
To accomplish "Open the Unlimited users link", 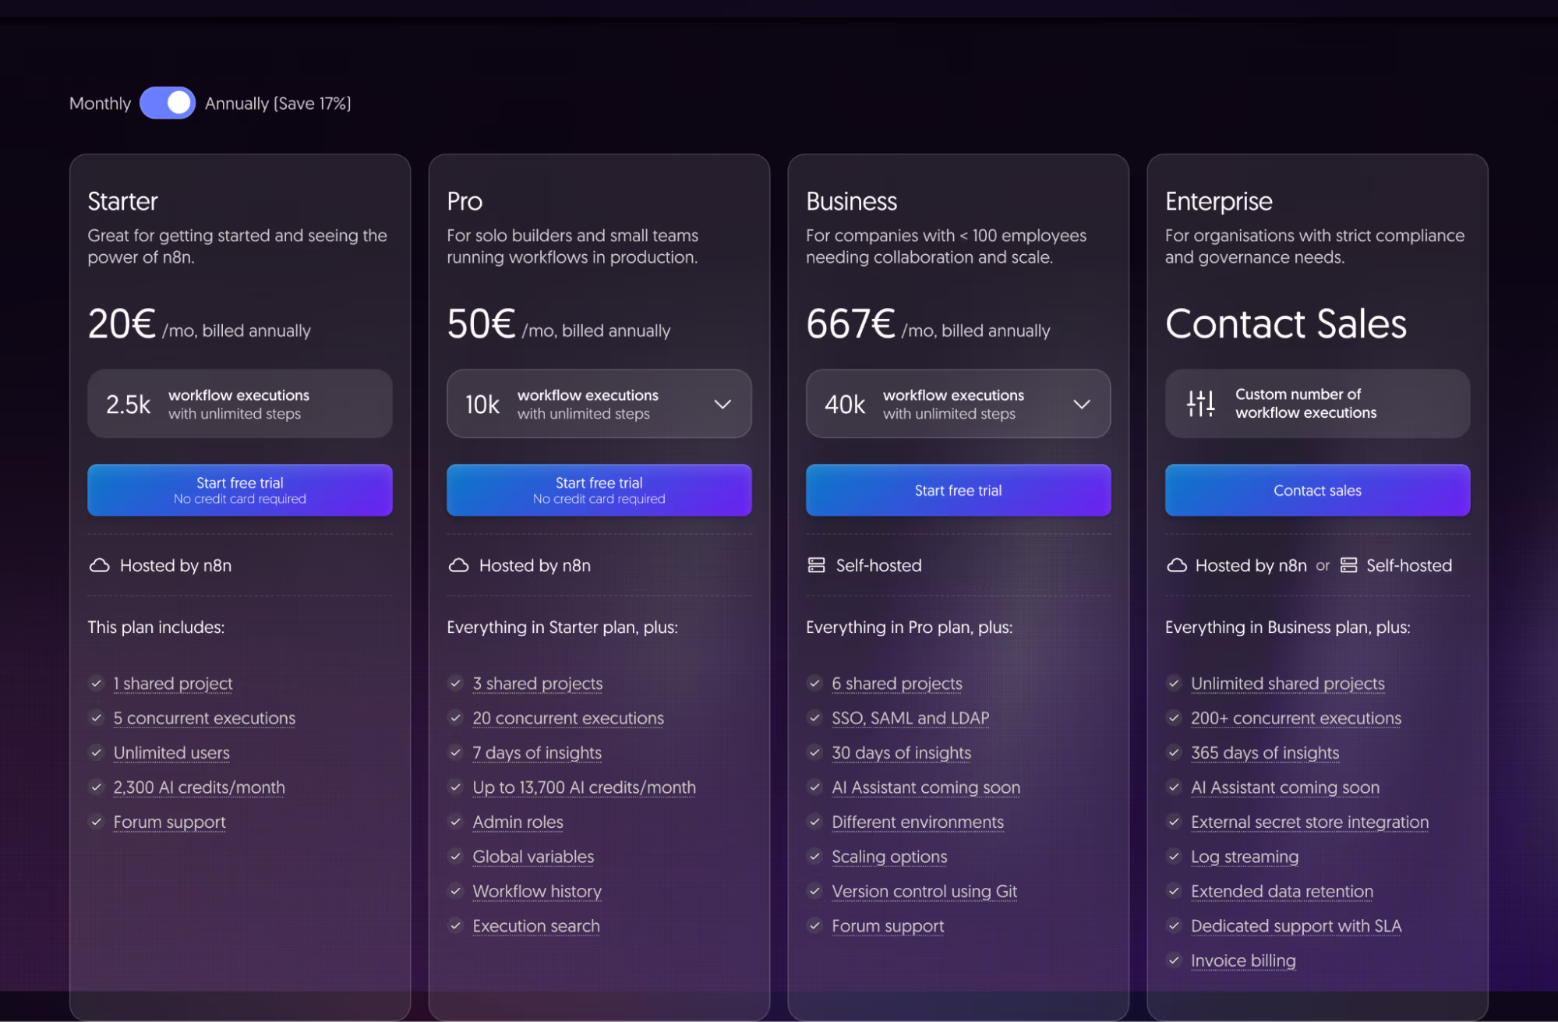I will tap(171, 753).
